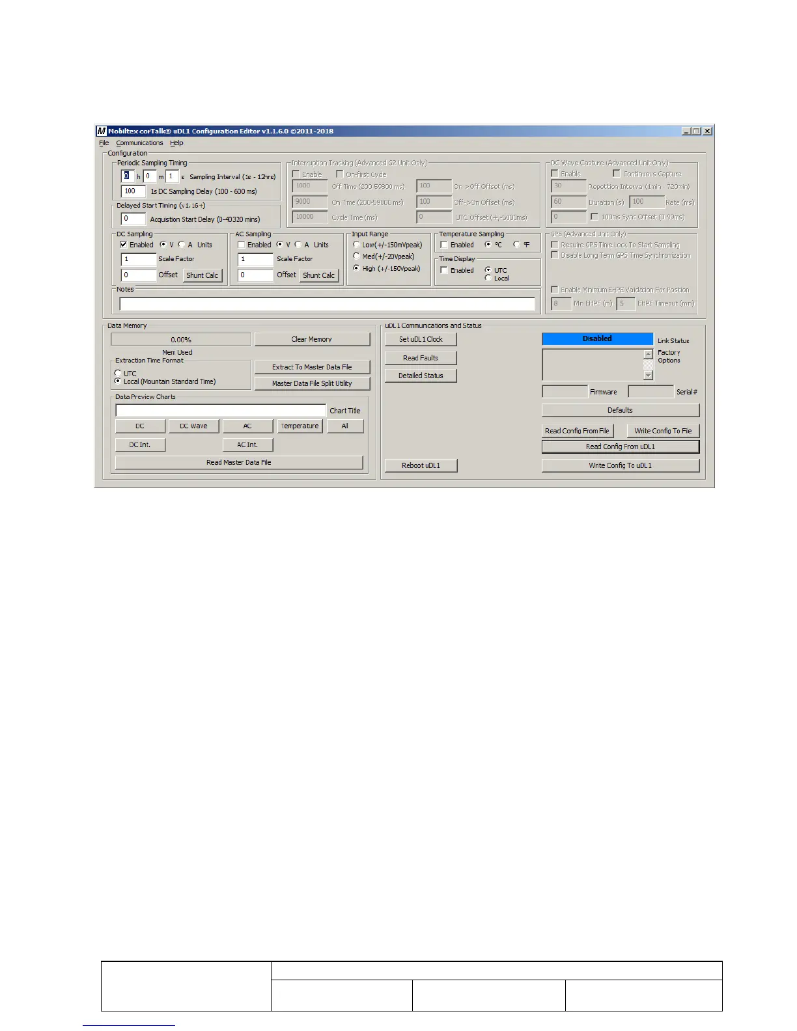Click Extract To Master Data File
The image size is (797, 1031).
(312, 367)
